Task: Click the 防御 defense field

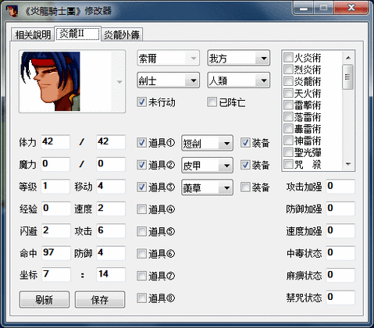Action: coord(111,253)
